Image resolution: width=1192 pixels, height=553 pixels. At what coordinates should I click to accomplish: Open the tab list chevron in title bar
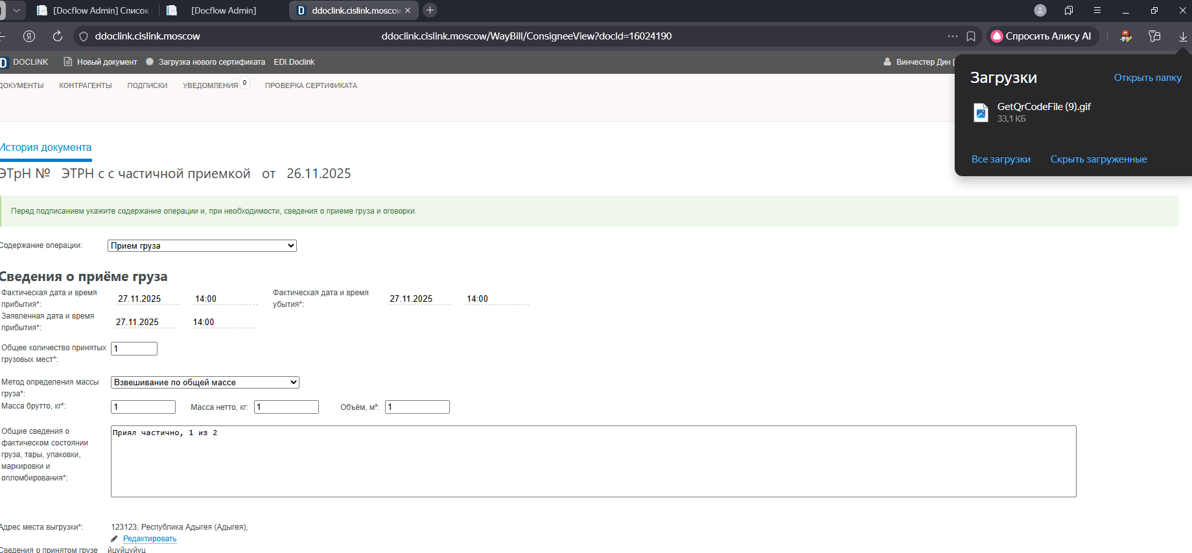[x=17, y=10]
